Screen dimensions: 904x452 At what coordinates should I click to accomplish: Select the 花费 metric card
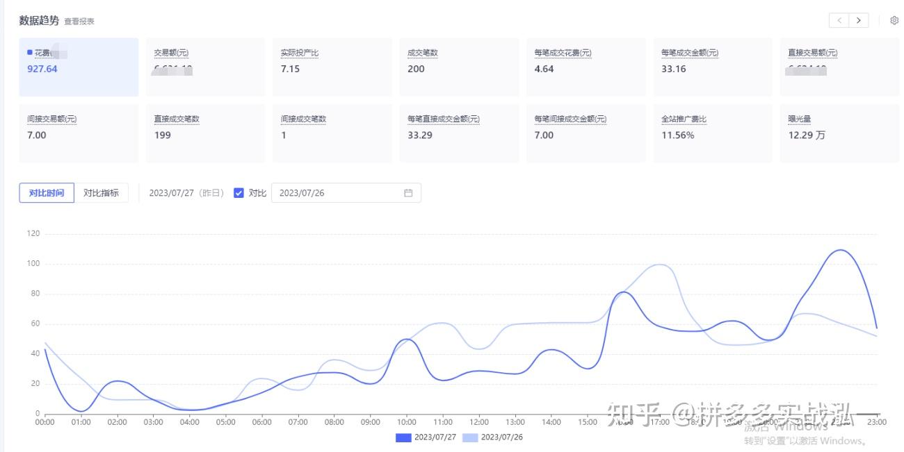pyautogui.click(x=79, y=67)
